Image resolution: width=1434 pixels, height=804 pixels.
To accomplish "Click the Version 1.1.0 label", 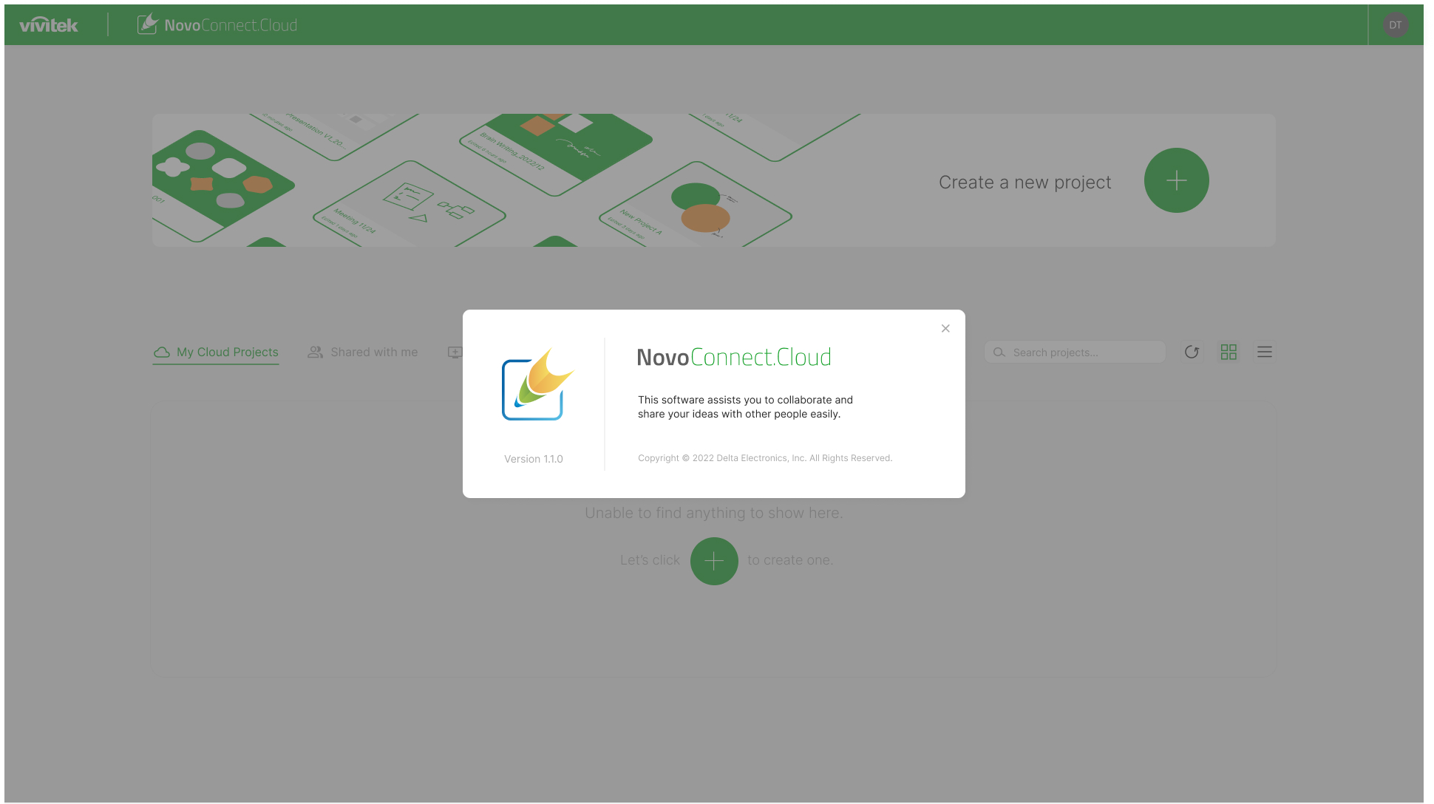I will 533,459.
